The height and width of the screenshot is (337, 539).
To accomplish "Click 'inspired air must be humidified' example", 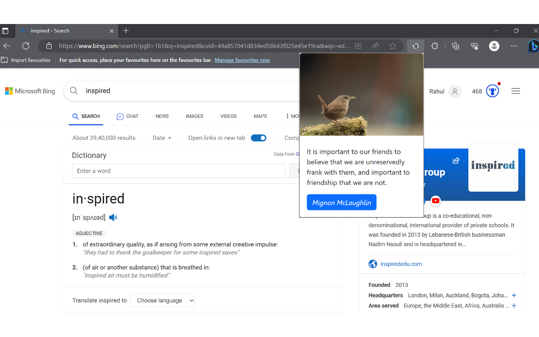I will [126, 275].
